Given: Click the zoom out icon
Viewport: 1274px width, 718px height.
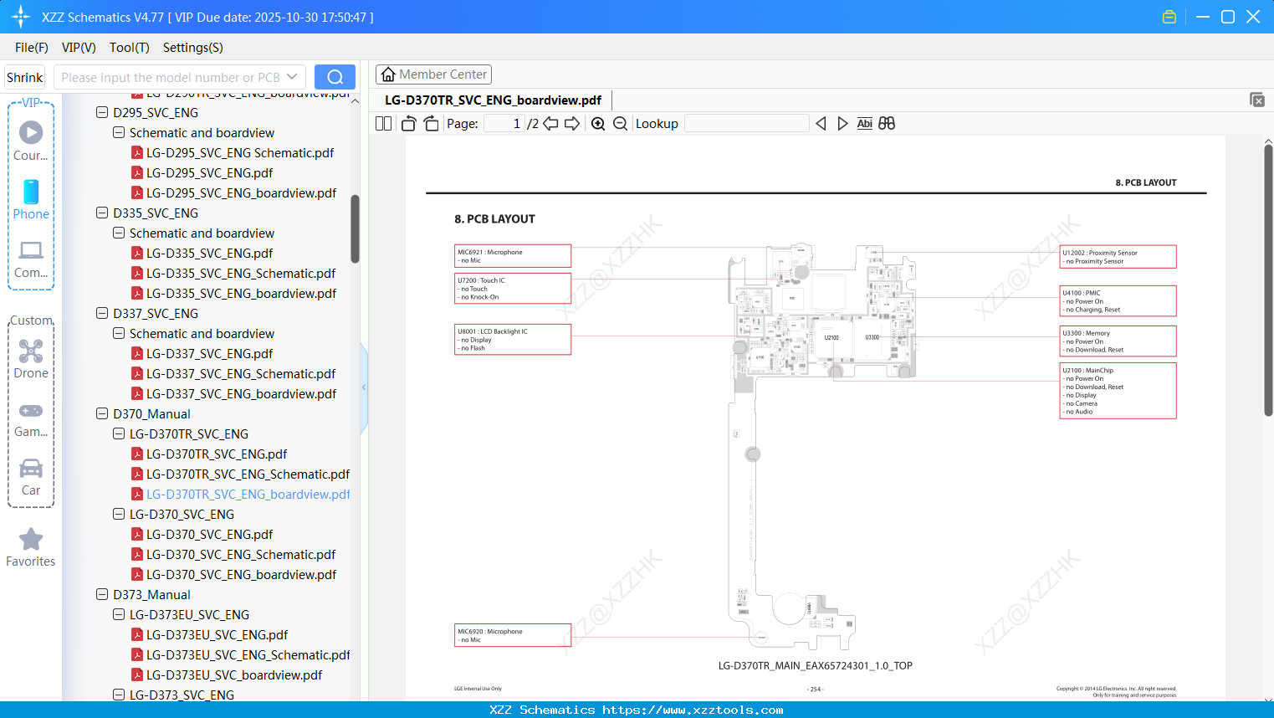Looking at the screenshot, I should point(620,123).
